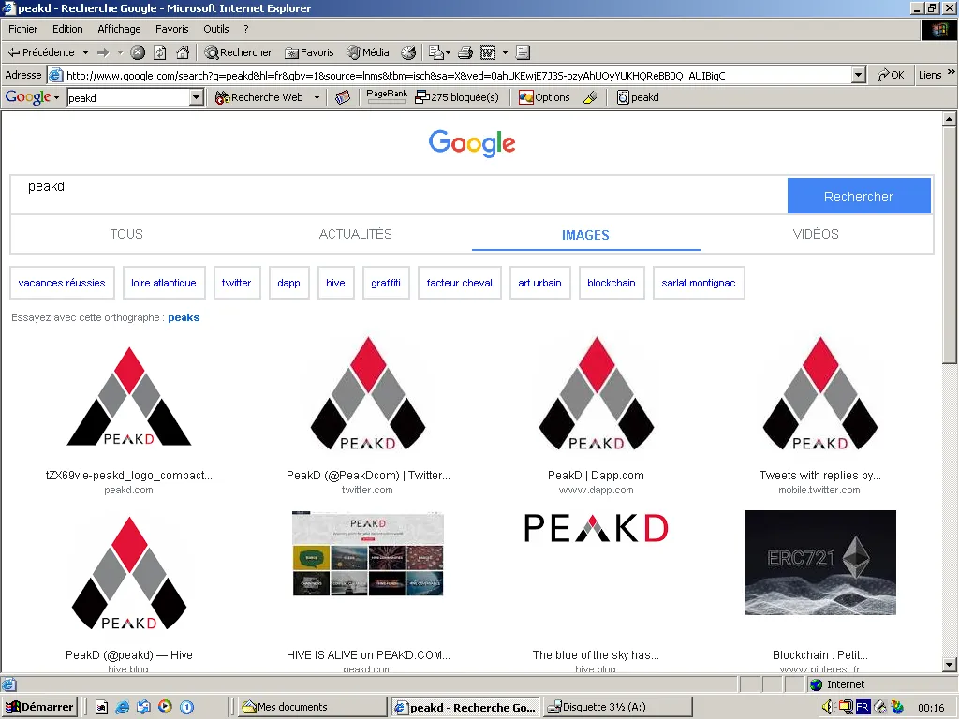Go back with the Précédente button

tap(40, 52)
